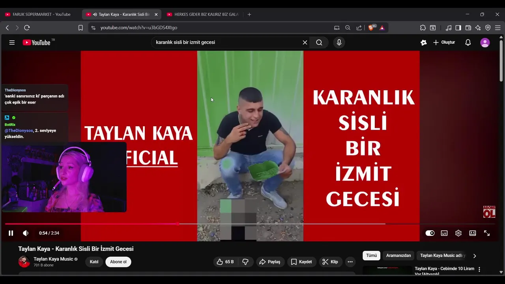505x284 pixels.
Task: Open the zoom magnifier in address bar
Action: point(348,28)
